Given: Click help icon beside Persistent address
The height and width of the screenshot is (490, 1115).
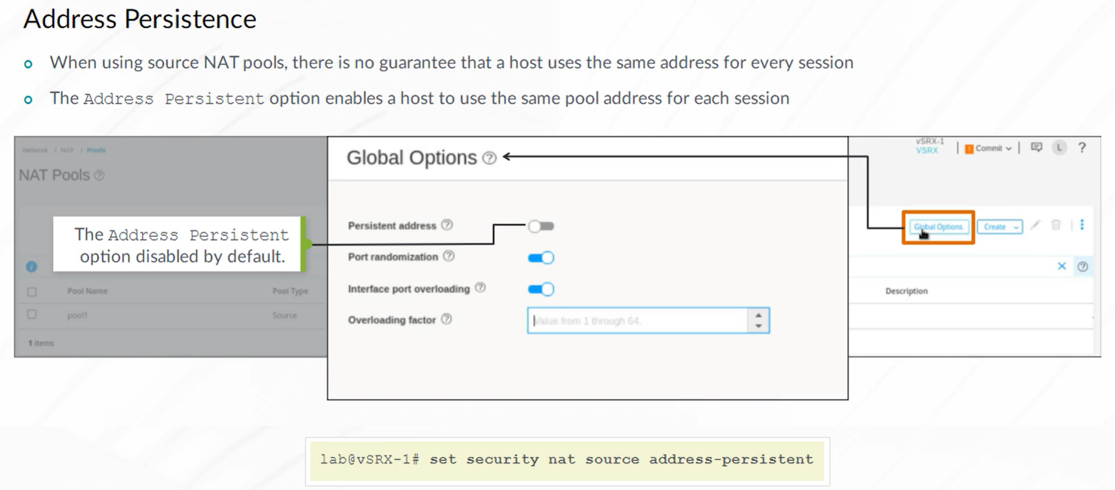Looking at the screenshot, I should pyautogui.click(x=447, y=225).
